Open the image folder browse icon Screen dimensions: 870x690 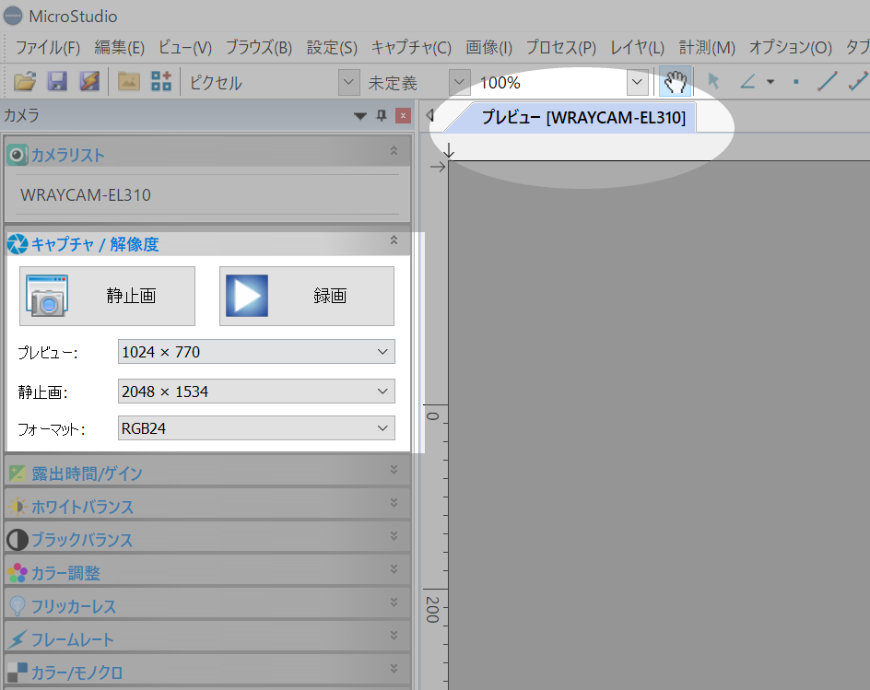[129, 82]
